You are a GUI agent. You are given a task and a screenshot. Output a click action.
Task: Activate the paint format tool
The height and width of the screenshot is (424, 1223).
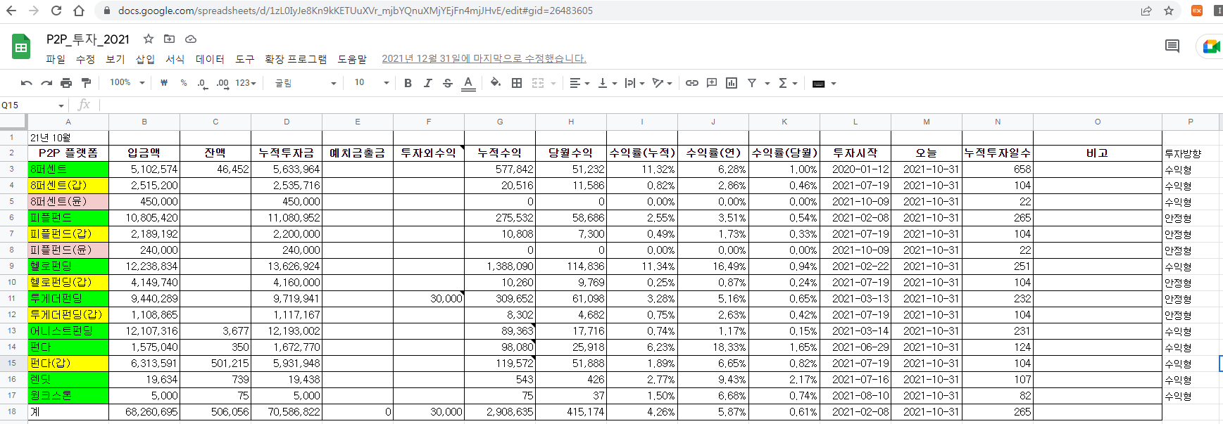click(86, 83)
